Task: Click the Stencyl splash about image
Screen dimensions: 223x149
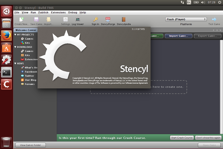Action: click(x=94, y=58)
